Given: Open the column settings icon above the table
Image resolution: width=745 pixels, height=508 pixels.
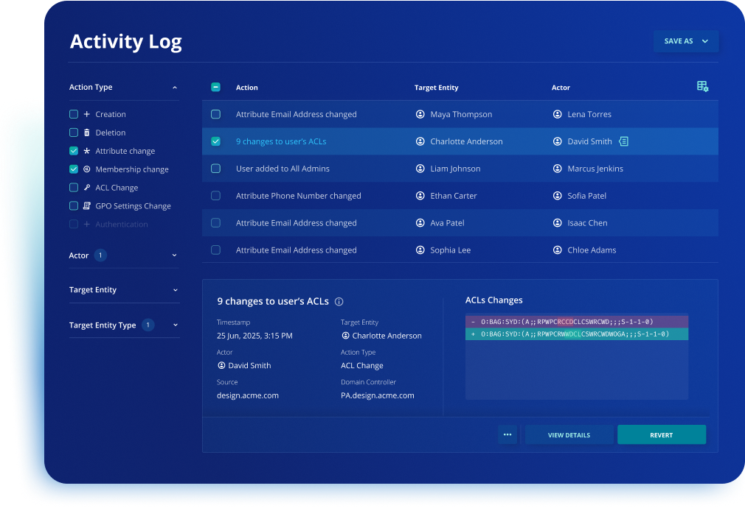Looking at the screenshot, I should click(x=703, y=86).
